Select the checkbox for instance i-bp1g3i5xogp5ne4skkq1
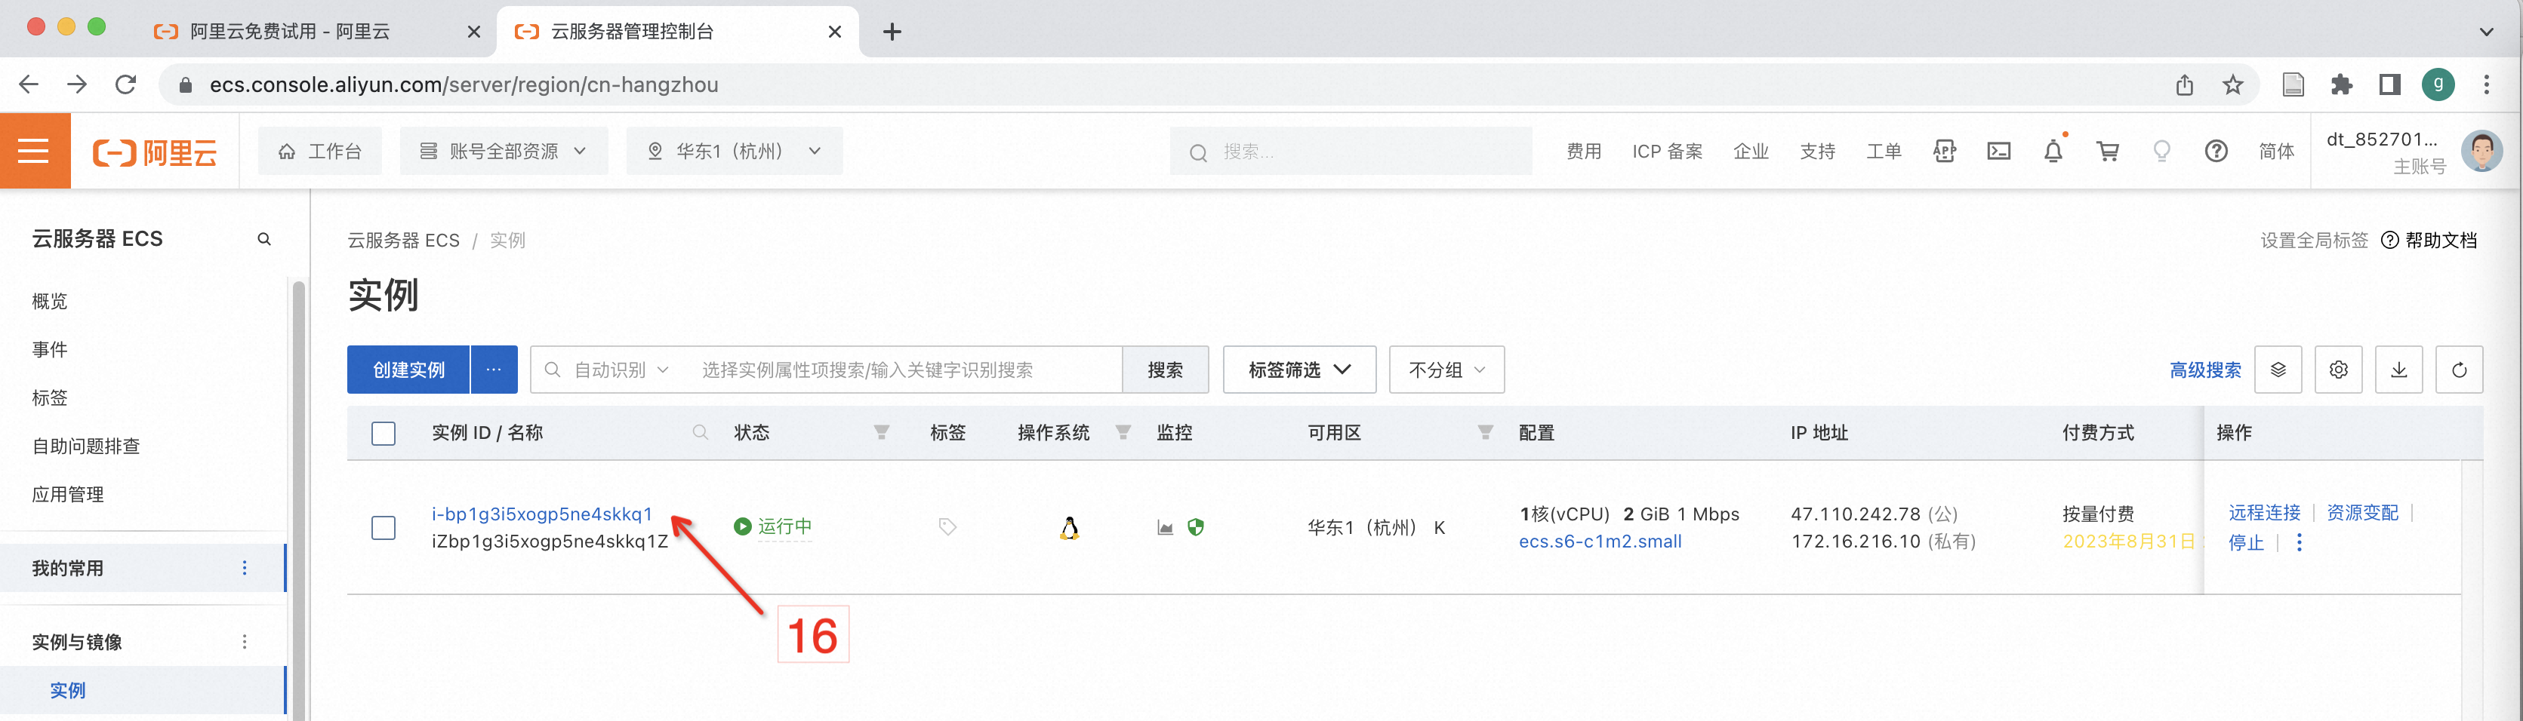This screenshot has height=721, width=2523. 383,528
